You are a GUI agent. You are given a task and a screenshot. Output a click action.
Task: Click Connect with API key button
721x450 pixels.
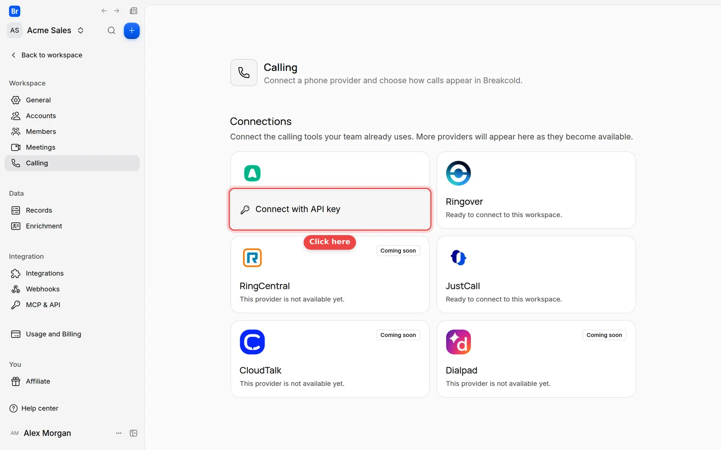[x=330, y=209]
